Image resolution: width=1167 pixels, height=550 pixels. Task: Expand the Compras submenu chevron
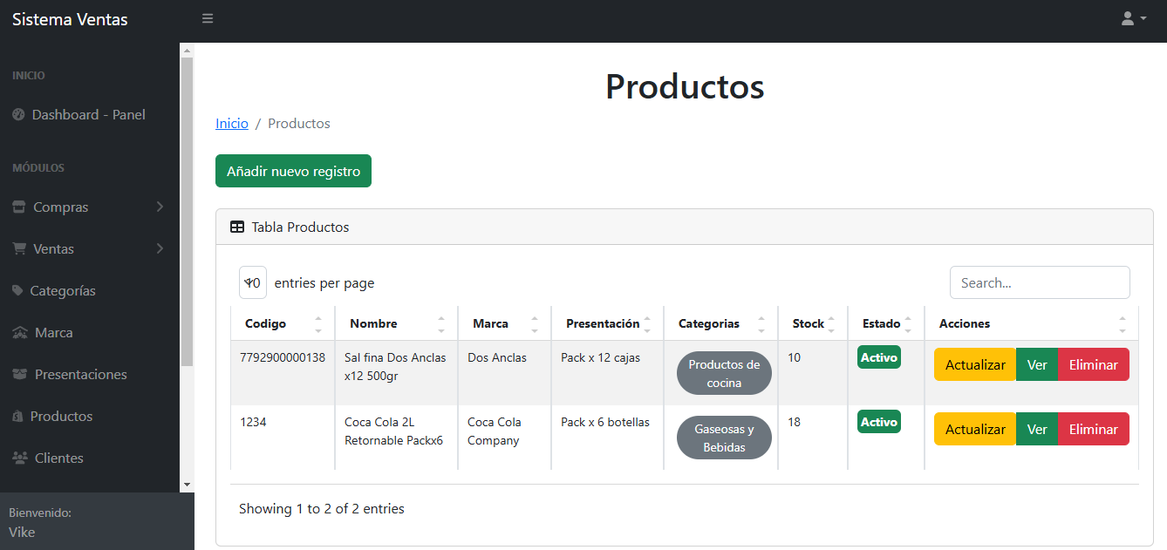coord(160,207)
